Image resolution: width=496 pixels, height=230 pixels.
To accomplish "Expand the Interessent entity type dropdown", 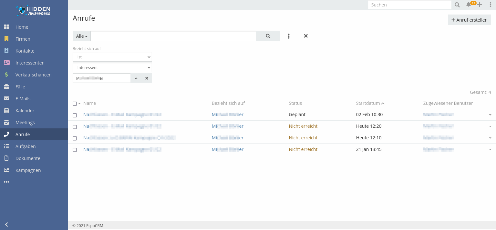I will coord(112,68).
